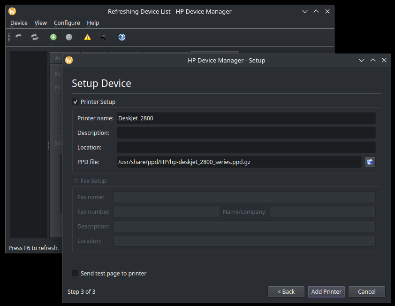Click HP logo icon in Device Manager title bar
The image size is (395, 306).
12,11
